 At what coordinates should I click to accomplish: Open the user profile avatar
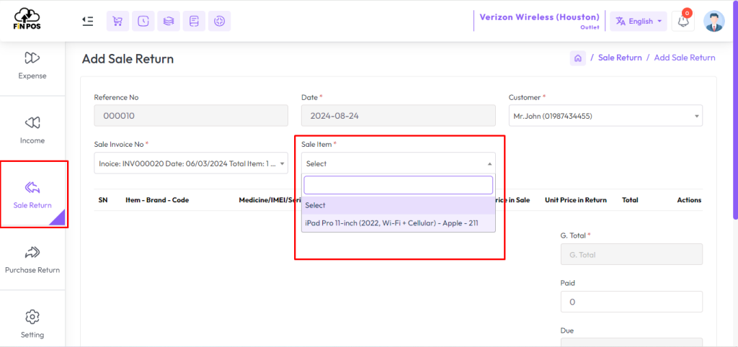point(714,21)
